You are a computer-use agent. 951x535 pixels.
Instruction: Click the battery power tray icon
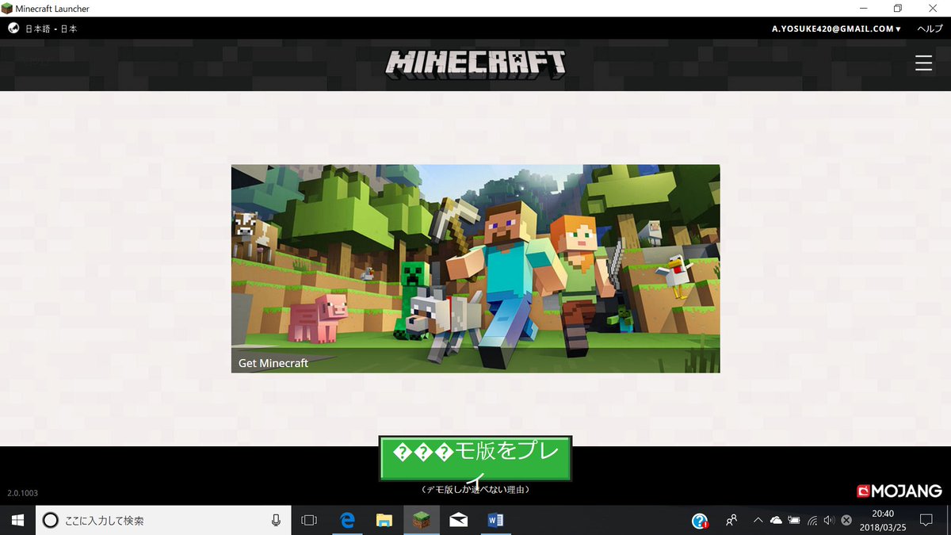click(x=793, y=520)
